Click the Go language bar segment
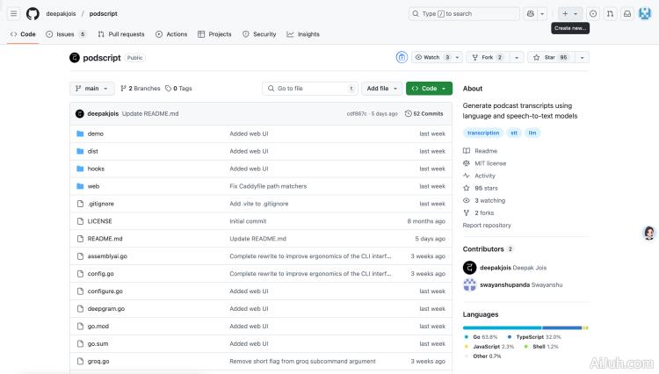This screenshot has height=374, width=659. click(502, 327)
